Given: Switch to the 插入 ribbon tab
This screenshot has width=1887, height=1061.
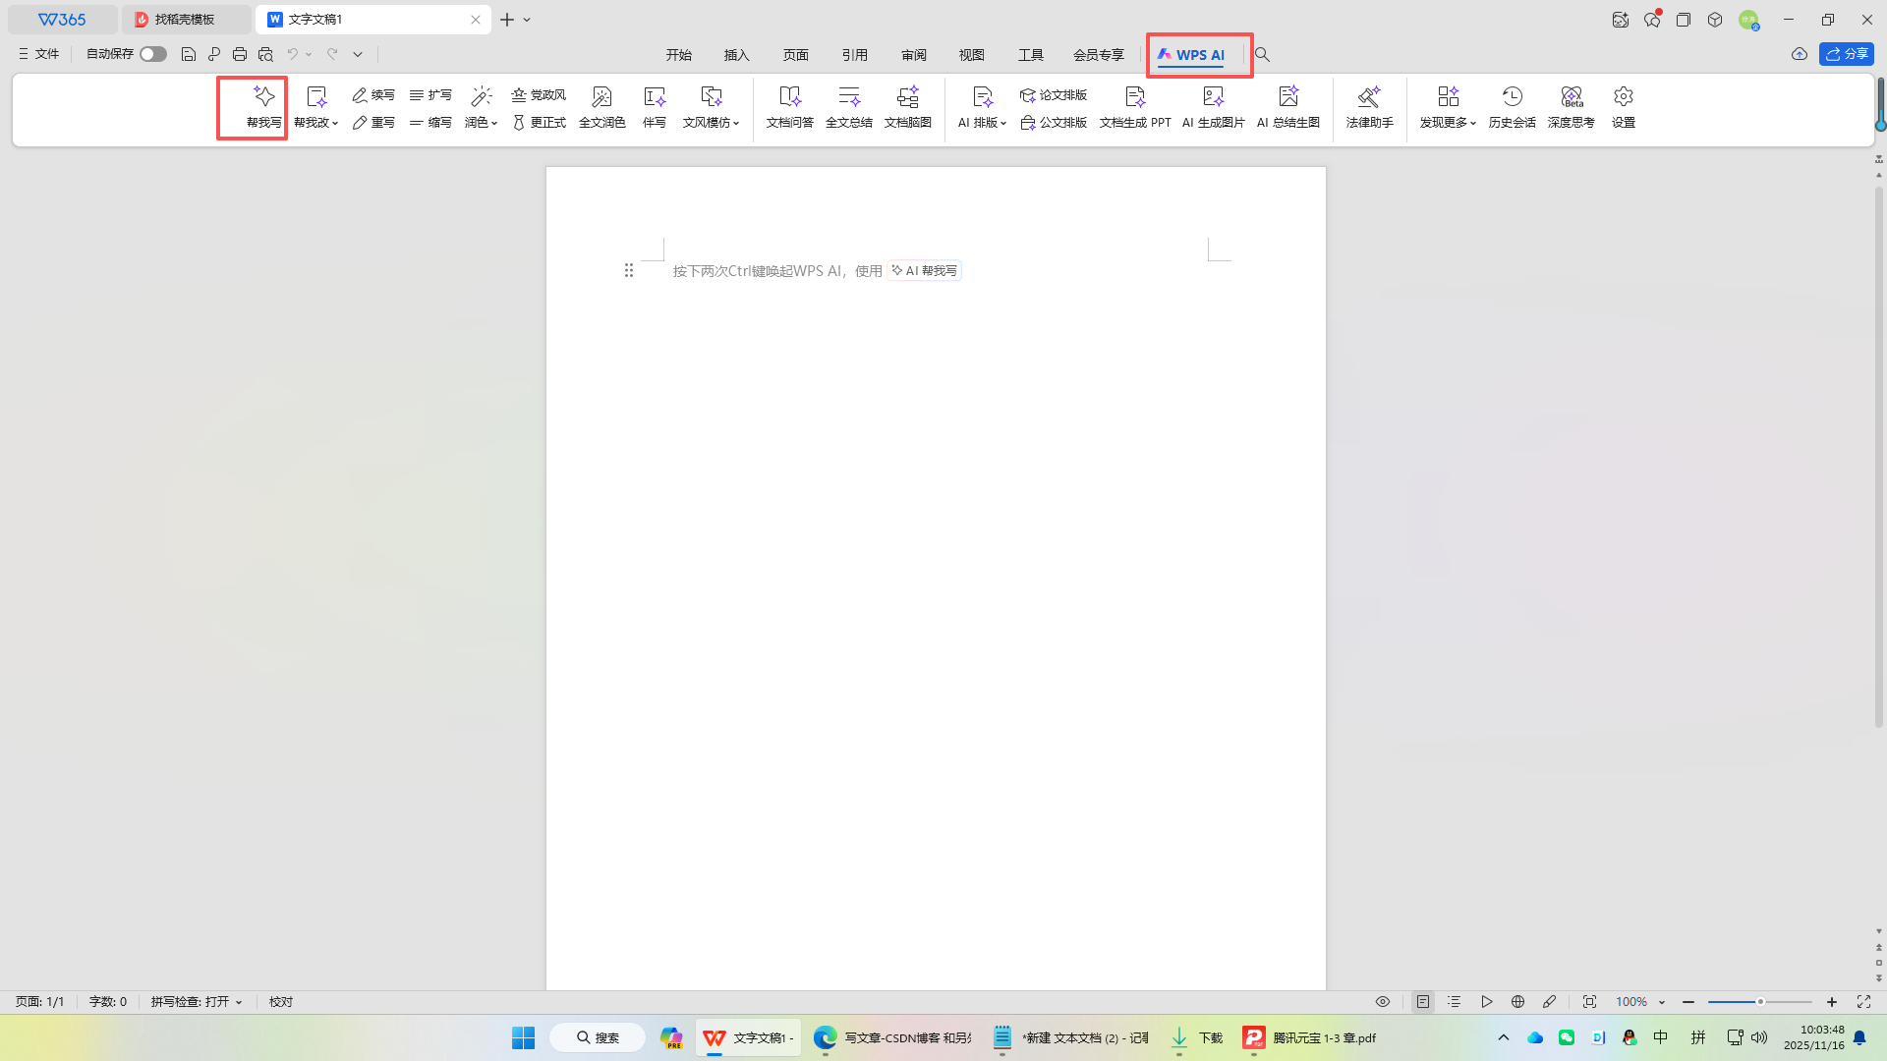Looking at the screenshot, I should (x=736, y=55).
